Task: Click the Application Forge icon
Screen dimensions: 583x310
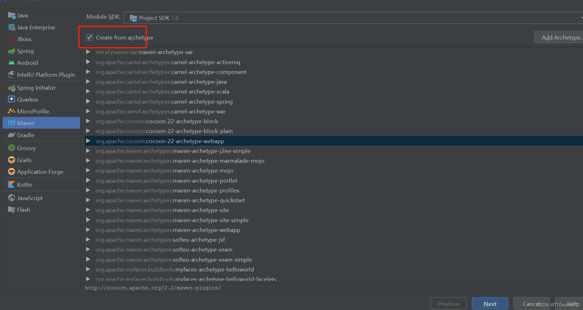Action: point(12,172)
